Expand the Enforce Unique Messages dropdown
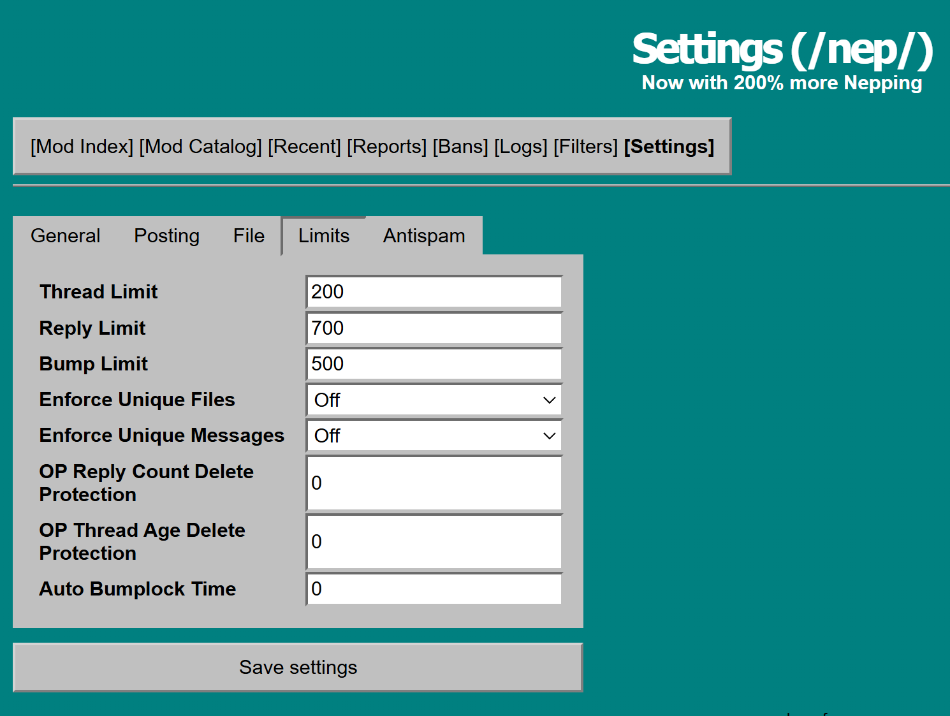 tap(434, 436)
